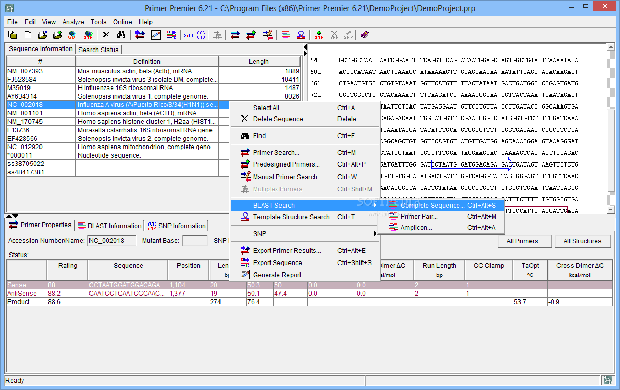The image size is (620, 390).
Task: Select the Primer Properties tab
Action: pyautogui.click(x=41, y=225)
